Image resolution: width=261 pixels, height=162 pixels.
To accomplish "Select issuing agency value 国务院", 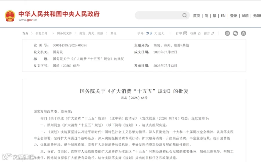I will pos(58,52).
